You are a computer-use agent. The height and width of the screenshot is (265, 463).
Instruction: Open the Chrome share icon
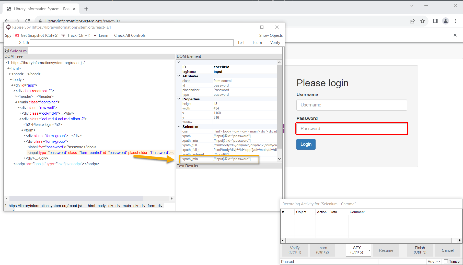tap(412, 21)
